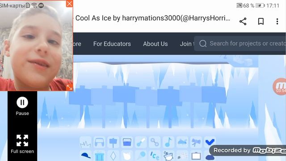Select the dark blue cap icon
This screenshot has height=161, width=286.
[x=85, y=156]
